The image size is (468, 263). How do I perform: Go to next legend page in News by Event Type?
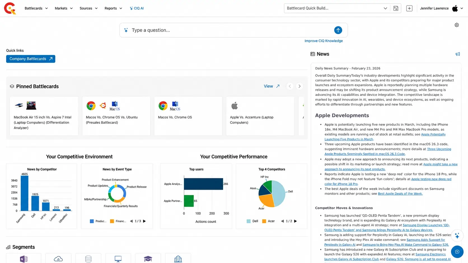pyautogui.click(x=144, y=221)
